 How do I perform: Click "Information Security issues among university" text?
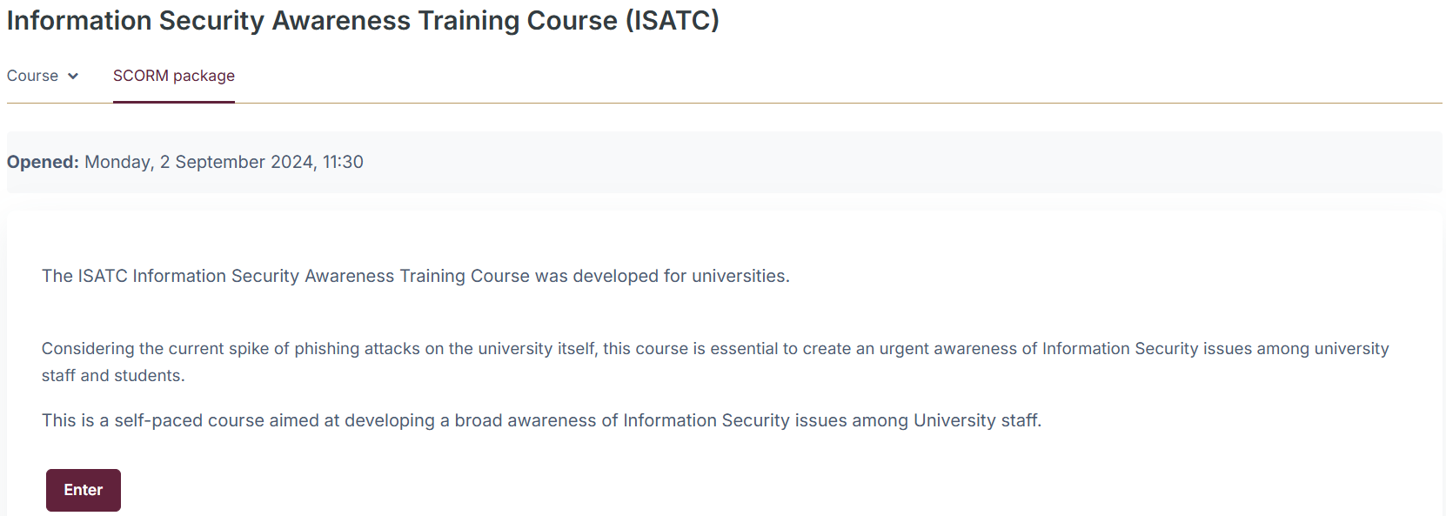pyautogui.click(x=1215, y=349)
